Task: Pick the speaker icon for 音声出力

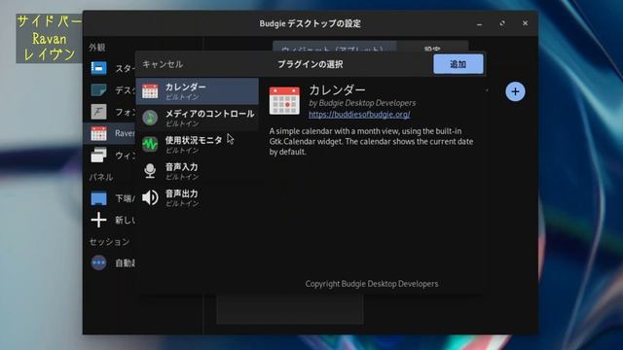Action: (x=150, y=197)
